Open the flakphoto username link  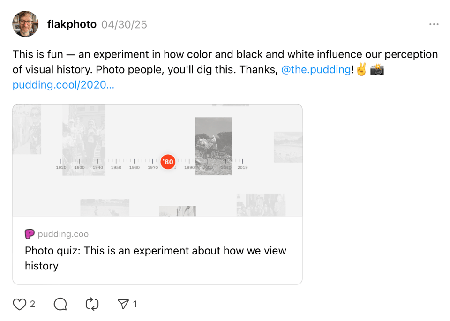click(72, 24)
